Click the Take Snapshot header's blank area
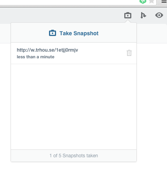This screenshot has width=167, height=169. 118,32
